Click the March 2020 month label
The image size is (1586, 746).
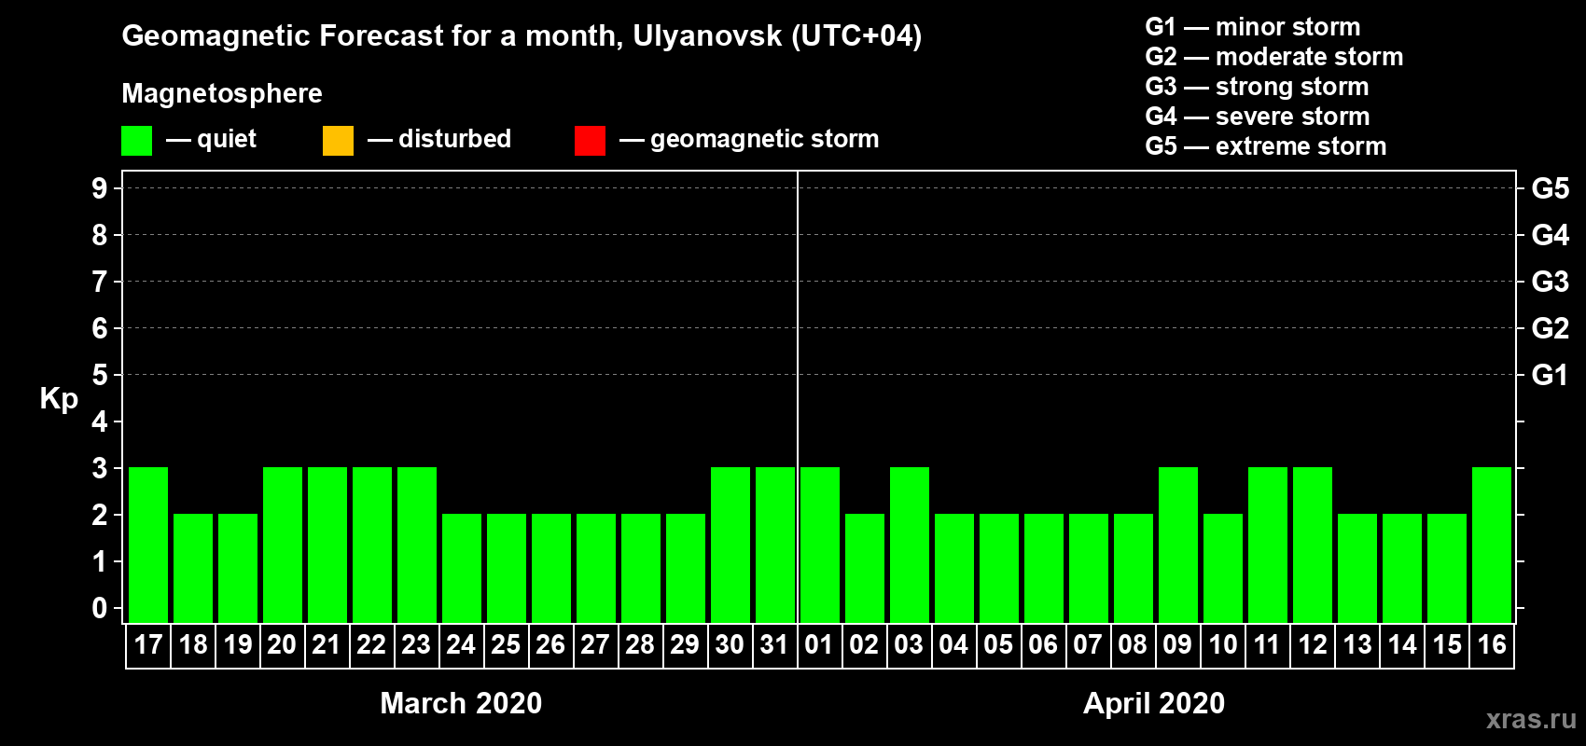[461, 703]
